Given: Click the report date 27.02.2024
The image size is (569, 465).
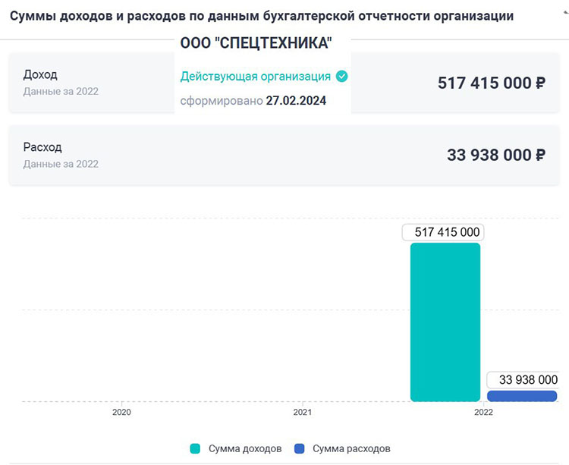Looking at the screenshot, I should click(x=296, y=101).
